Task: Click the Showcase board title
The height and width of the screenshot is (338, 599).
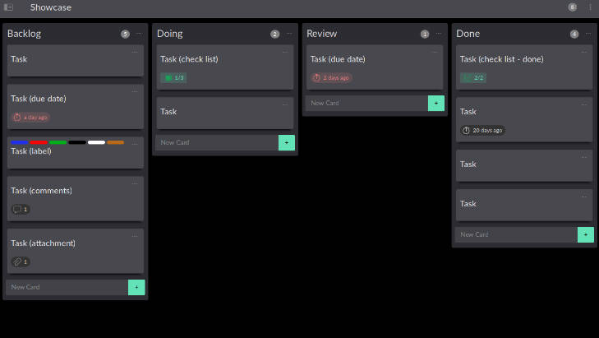Action: pos(51,7)
